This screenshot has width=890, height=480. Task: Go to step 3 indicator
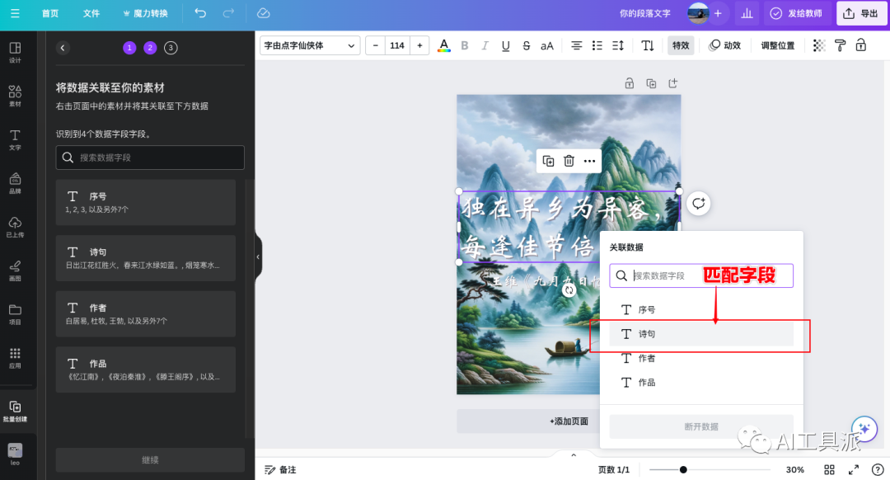(x=171, y=48)
